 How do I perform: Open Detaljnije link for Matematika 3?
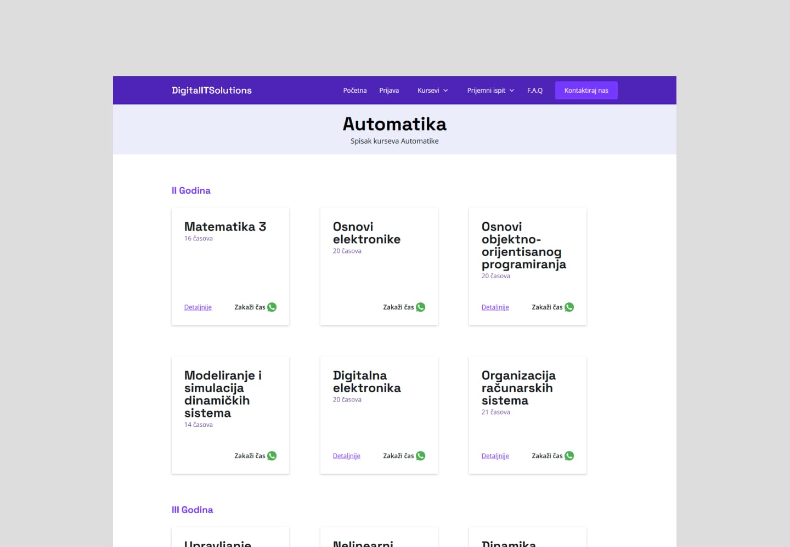coord(198,307)
